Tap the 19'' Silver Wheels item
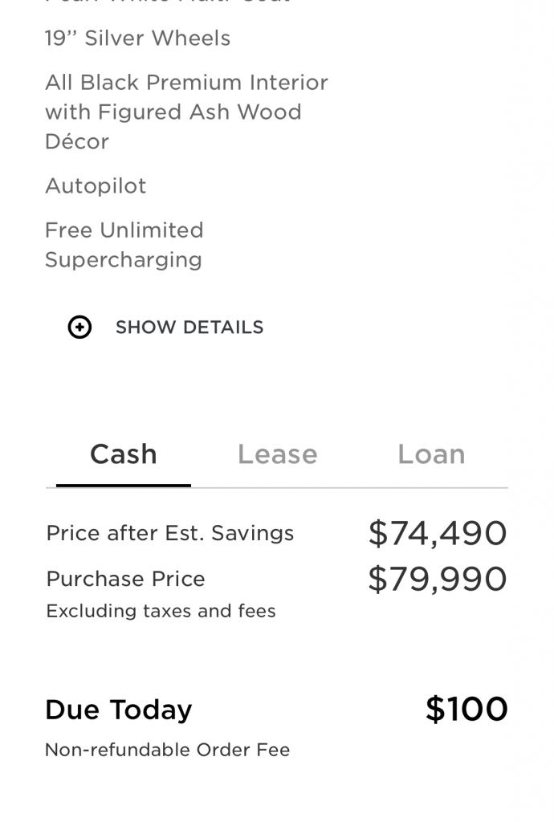The height and width of the screenshot is (822, 554). (137, 39)
